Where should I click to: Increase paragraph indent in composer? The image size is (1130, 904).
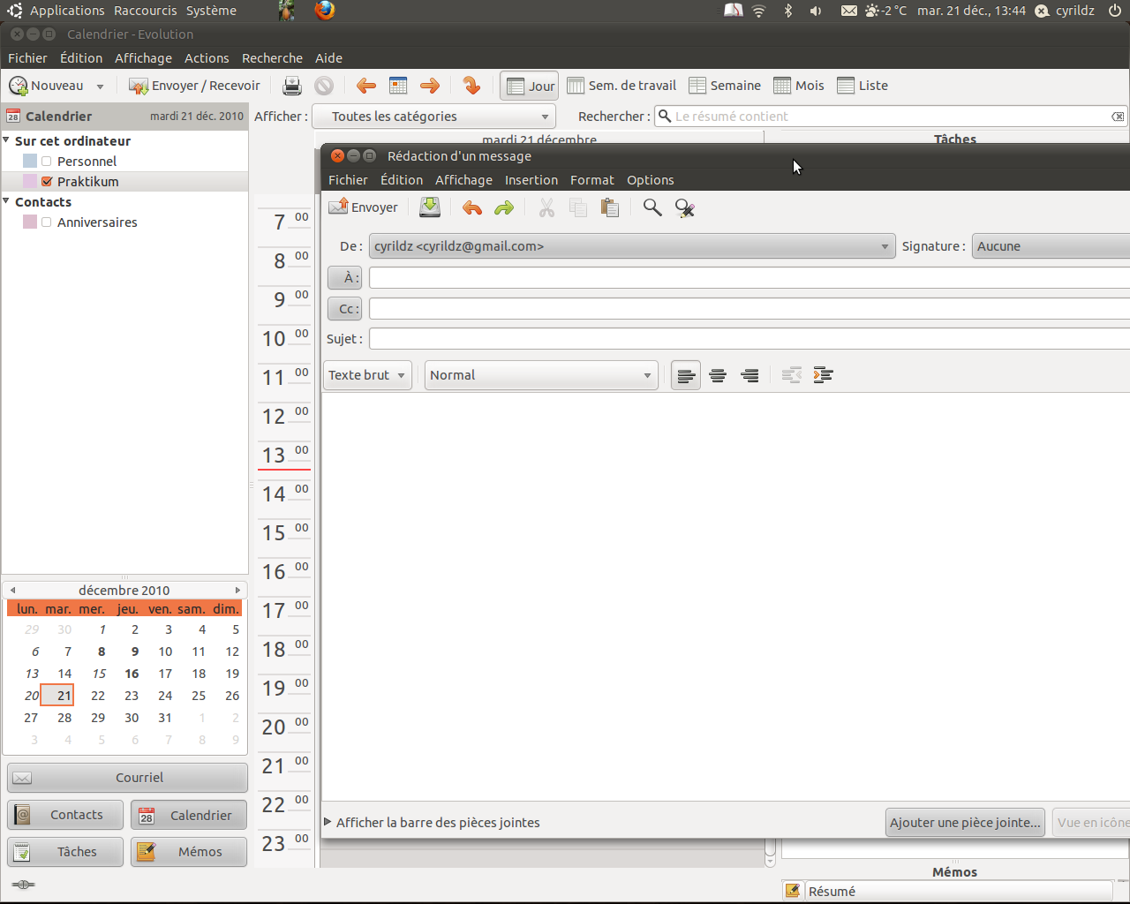[x=823, y=375]
